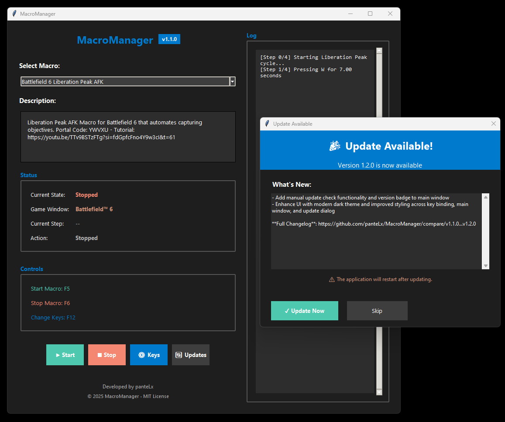Click 'Developed by panteLx' footer text
Viewport: 505px width, 422px height.
(128, 387)
